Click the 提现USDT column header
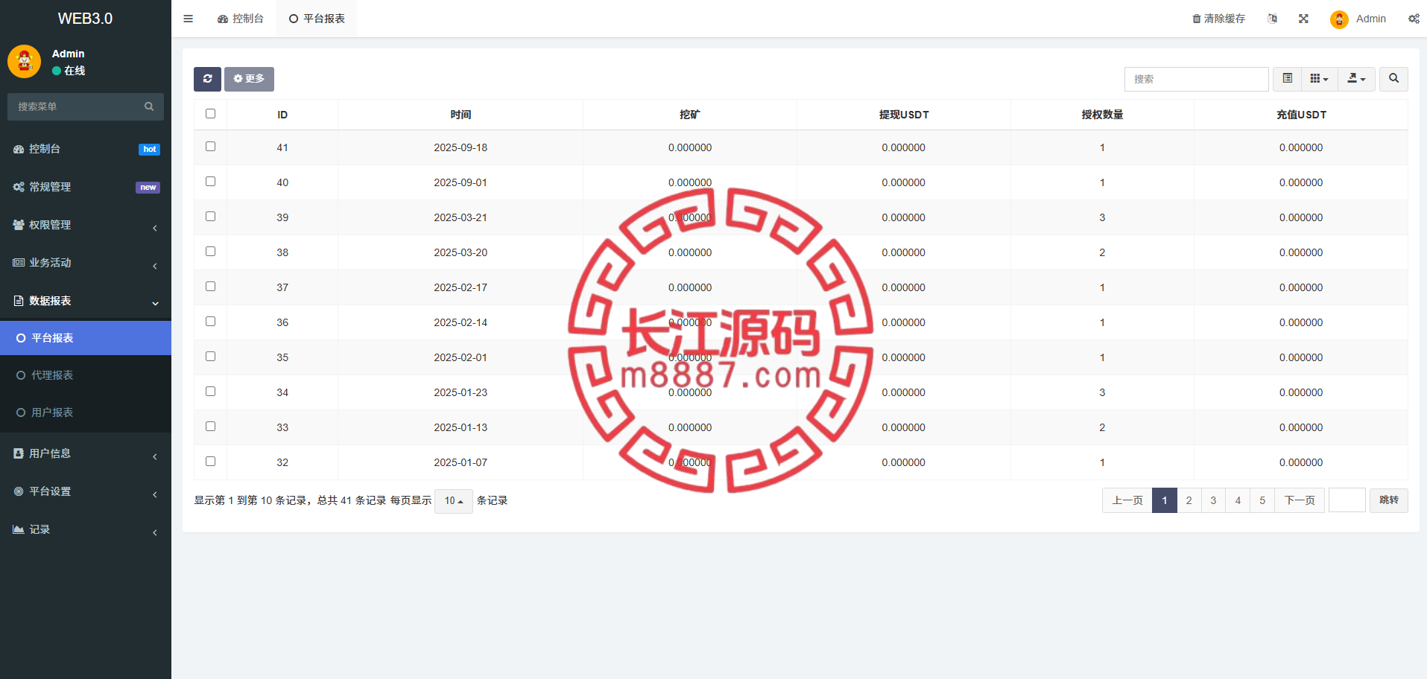The width and height of the screenshot is (1427, 679). point(904,115)
